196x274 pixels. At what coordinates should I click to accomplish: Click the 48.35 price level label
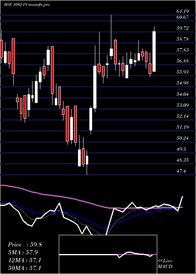pyautogui.click(x=182, y=160)
